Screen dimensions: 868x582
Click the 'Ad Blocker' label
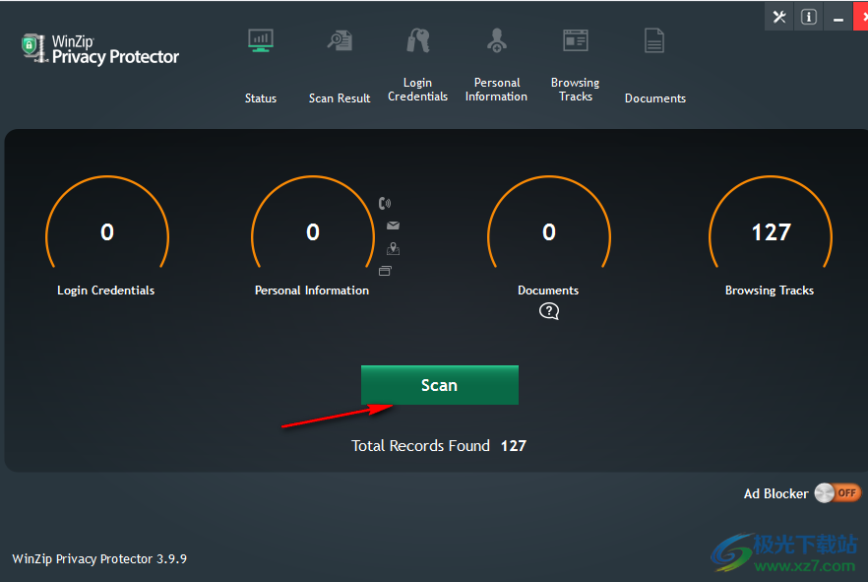click(x=775, y=493)
